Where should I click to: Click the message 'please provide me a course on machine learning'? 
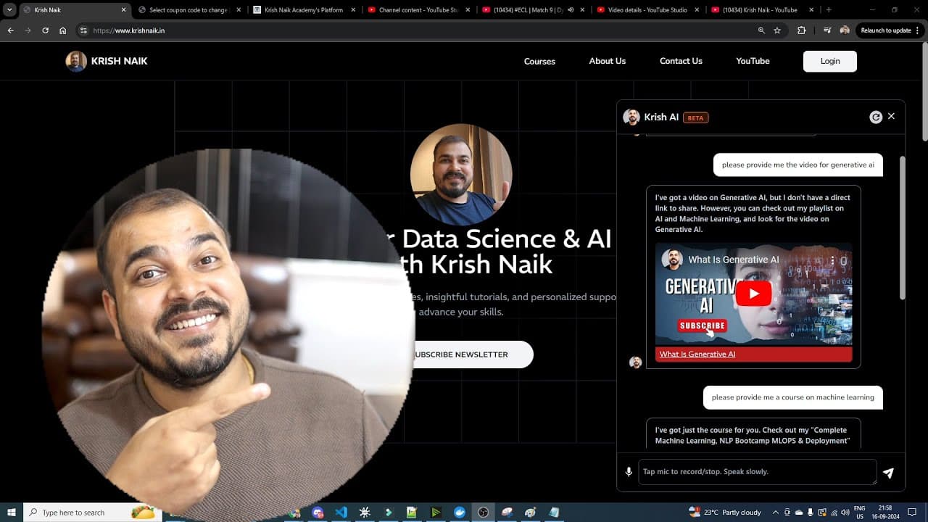tap(792, 397)
